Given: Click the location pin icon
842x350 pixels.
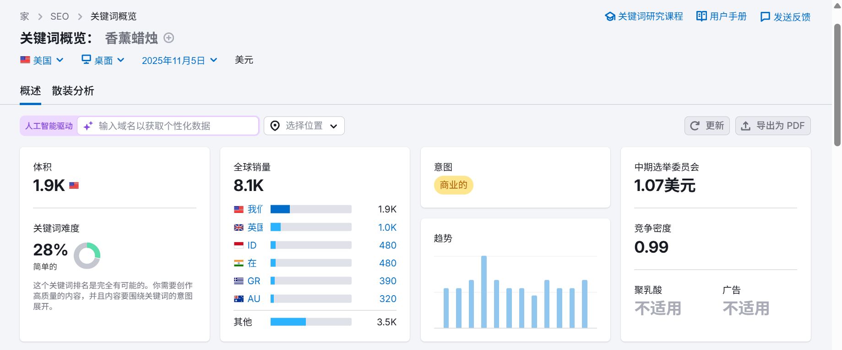Looking at the screenshot, I should tap(275, 126).
